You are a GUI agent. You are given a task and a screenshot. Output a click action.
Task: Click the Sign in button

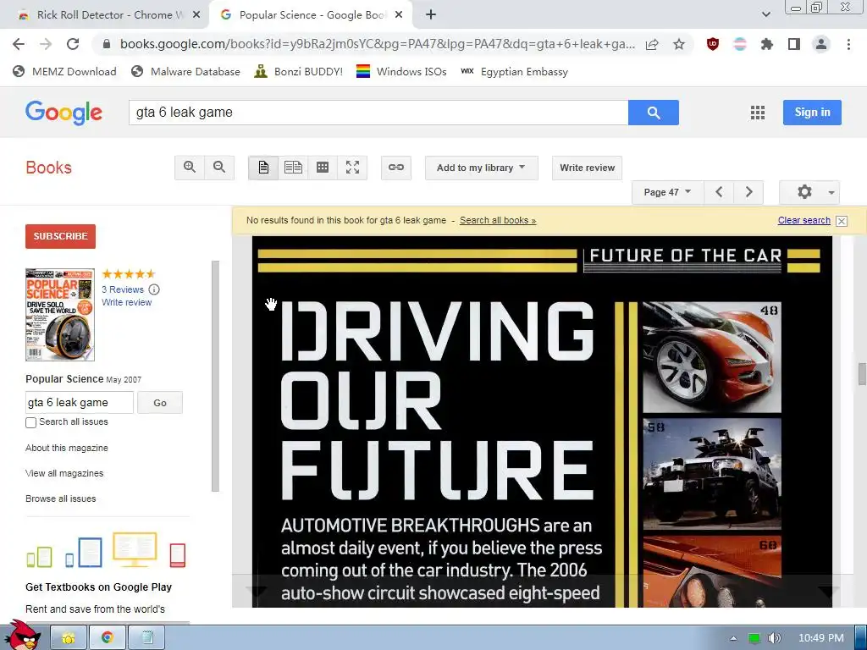(812, 113)
